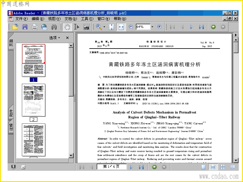
Task: Close the pages panel with the X
Action: [x=67, y=38]
